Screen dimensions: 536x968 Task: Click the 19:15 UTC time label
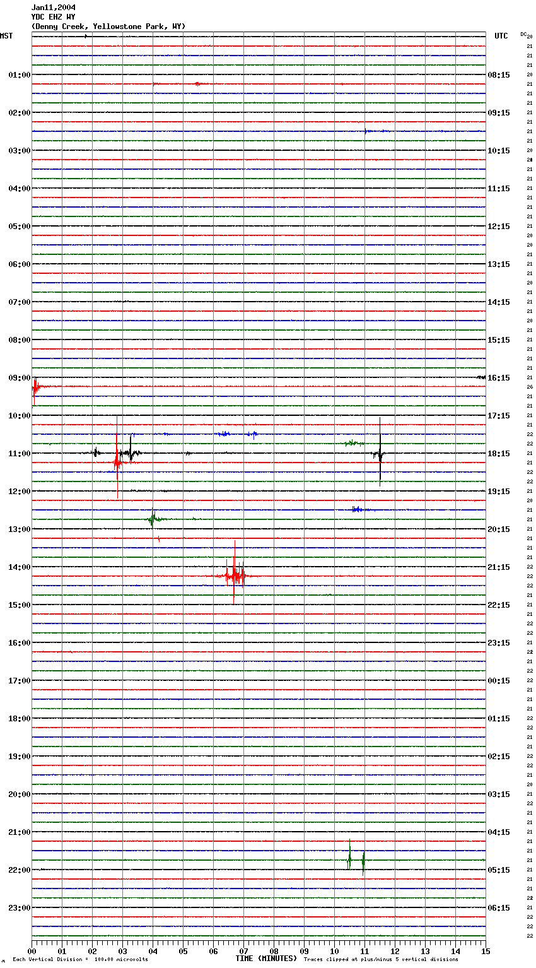499,492
